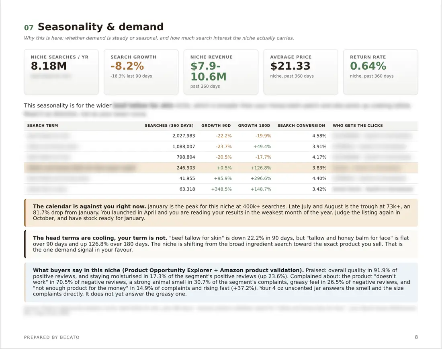Click the "798,804" searches cell
Screen dimensions: 442x349
coord(186,157)
